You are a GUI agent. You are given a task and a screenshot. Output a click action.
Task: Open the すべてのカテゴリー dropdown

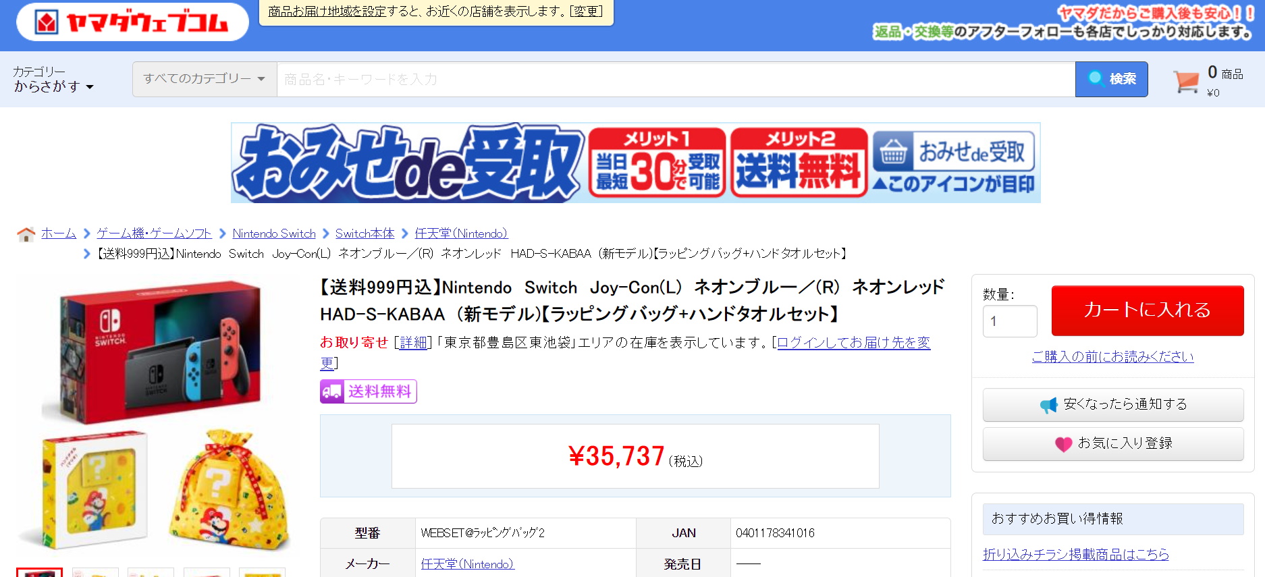[x=205, y=79]
